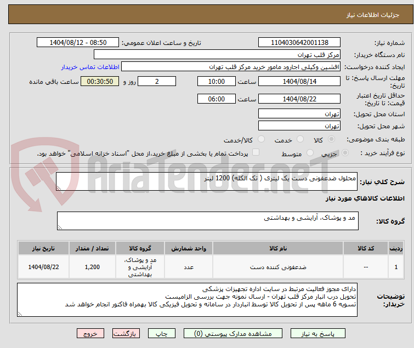Click the شماره نیاز number field
414x348 pixels.
299,43
